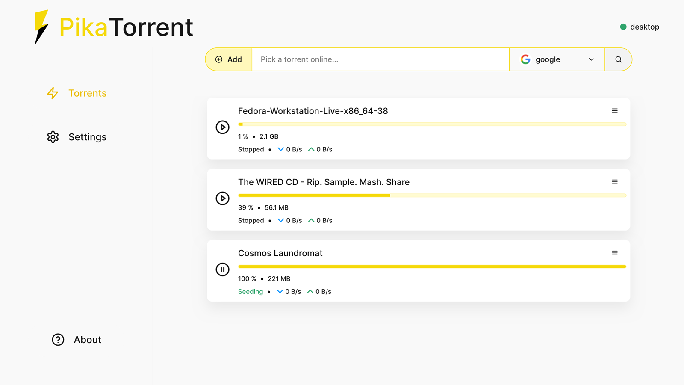Image resolution: width=684 pixels, height=385 pixels.
Task: Click the 'desktop' label near the status dot
Action: pos(645,27)
